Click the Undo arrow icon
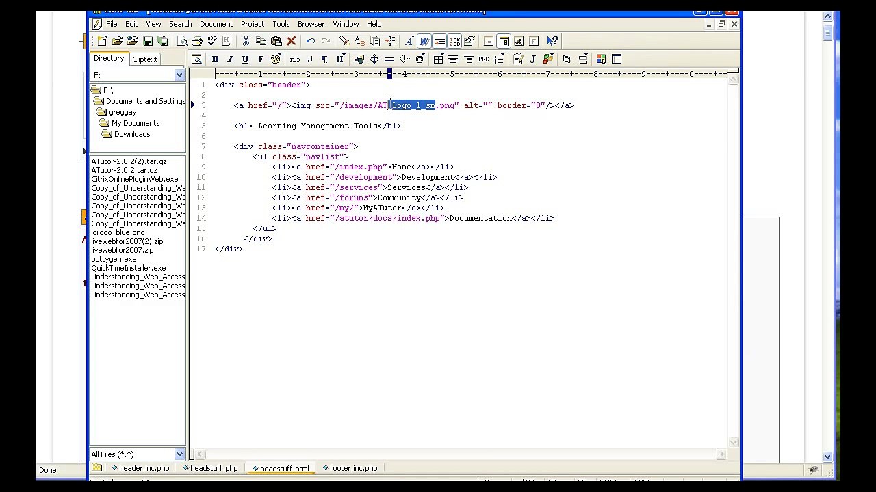876x492 pixels. point(310,41)
